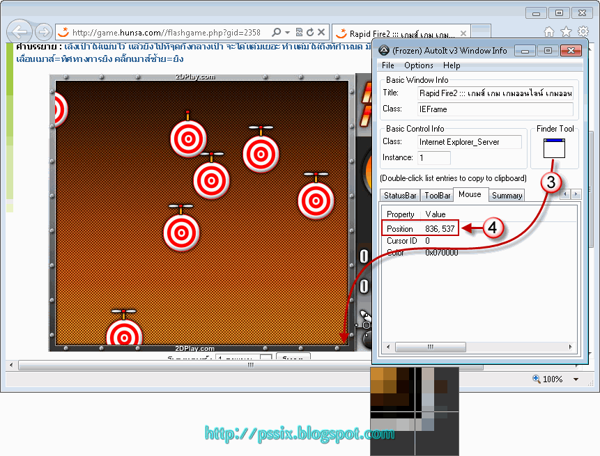The height and width of the screenshot is (456, 600).
Task: Switch to the StatusBar tab
Action: pos(400,196)
